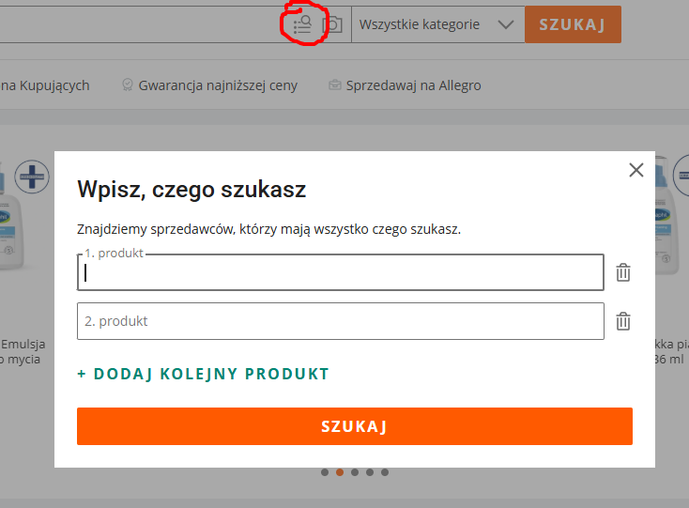Remove the 2. produkt row with trash icon
689x508 pixels.
click(623, 321)
